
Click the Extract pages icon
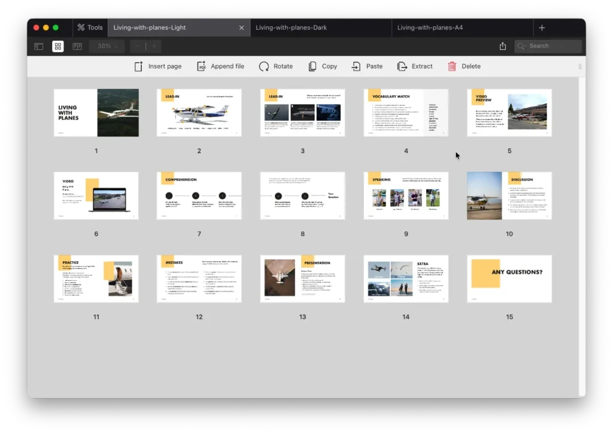[402, 66]
